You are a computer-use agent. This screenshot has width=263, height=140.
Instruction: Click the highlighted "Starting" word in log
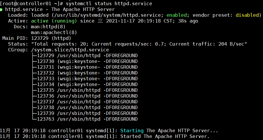pyautogui.click(x=132, y=130)
